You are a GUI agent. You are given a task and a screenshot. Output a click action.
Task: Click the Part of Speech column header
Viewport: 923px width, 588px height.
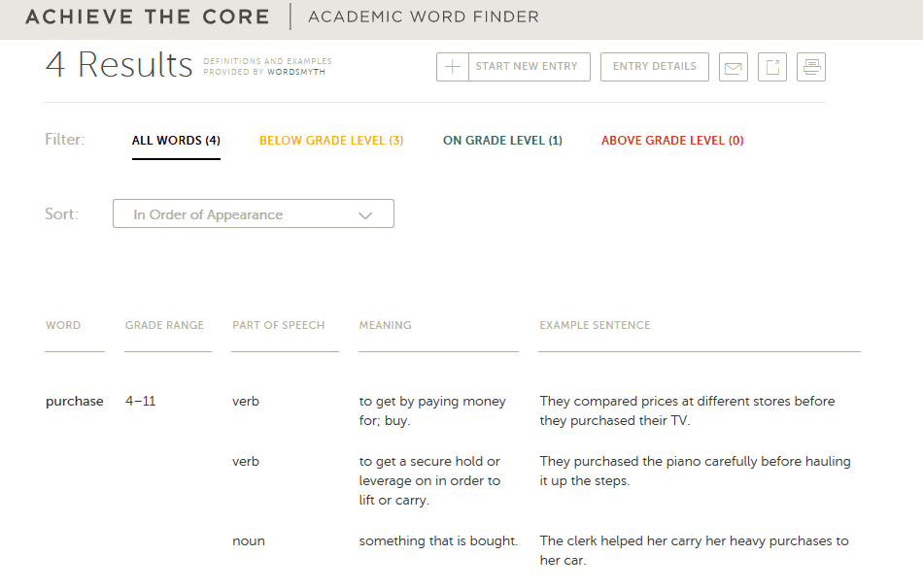279,325
